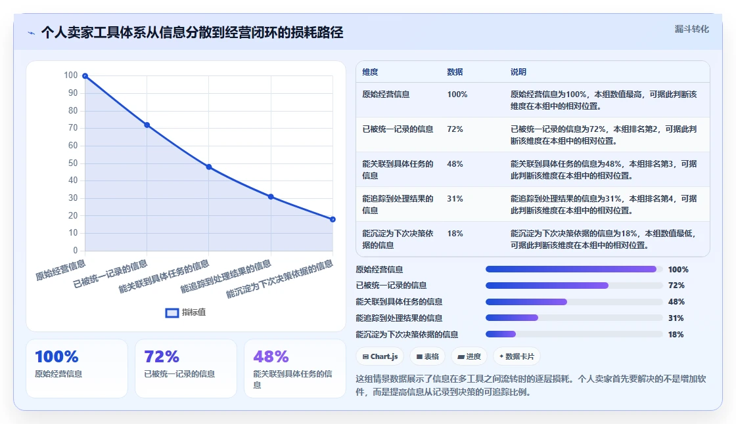Open the 100% 原始经营信息 data card
The width and height of the screenshot is (736, 424).
click(77, 369)
